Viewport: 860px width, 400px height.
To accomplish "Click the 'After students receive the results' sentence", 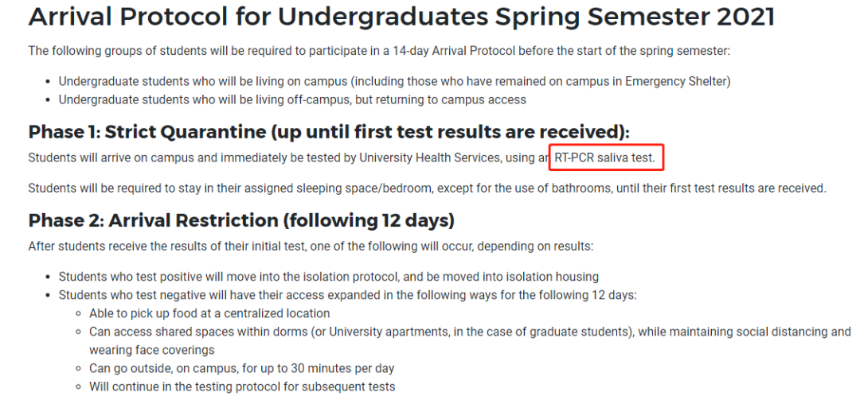I will pos(311,246).
